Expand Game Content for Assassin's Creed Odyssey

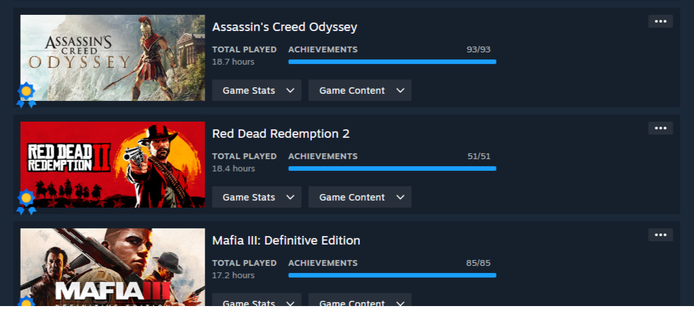tap(359, 91)
